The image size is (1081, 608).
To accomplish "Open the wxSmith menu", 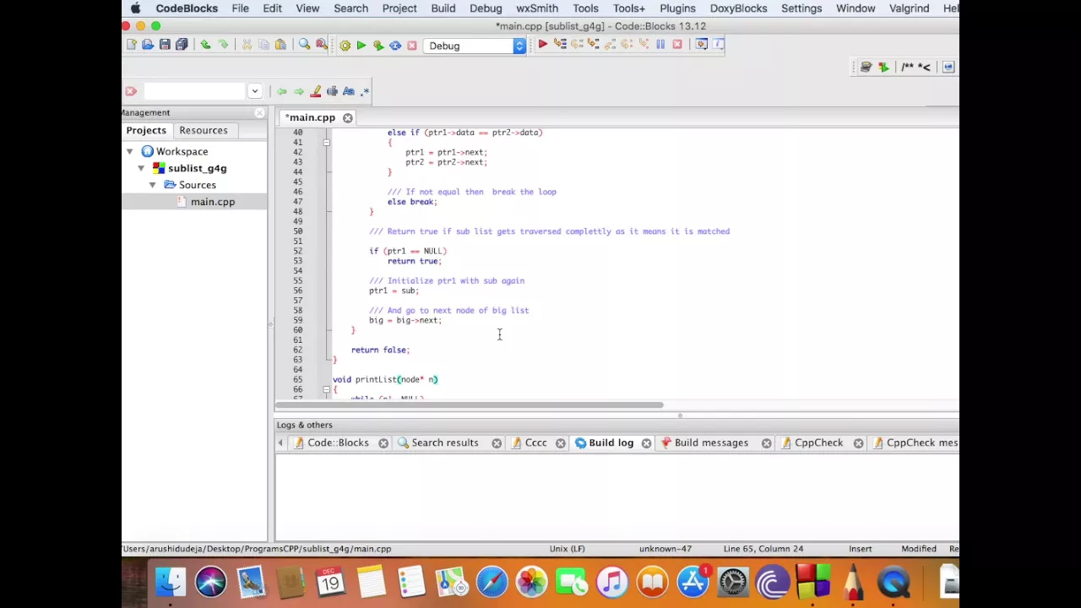I will click(537, 8).
